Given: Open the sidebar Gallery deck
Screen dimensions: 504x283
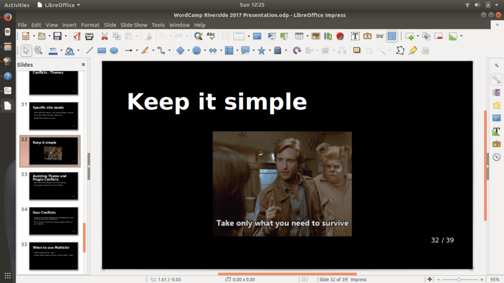Looking at the screenshot, I should [497, 144].
